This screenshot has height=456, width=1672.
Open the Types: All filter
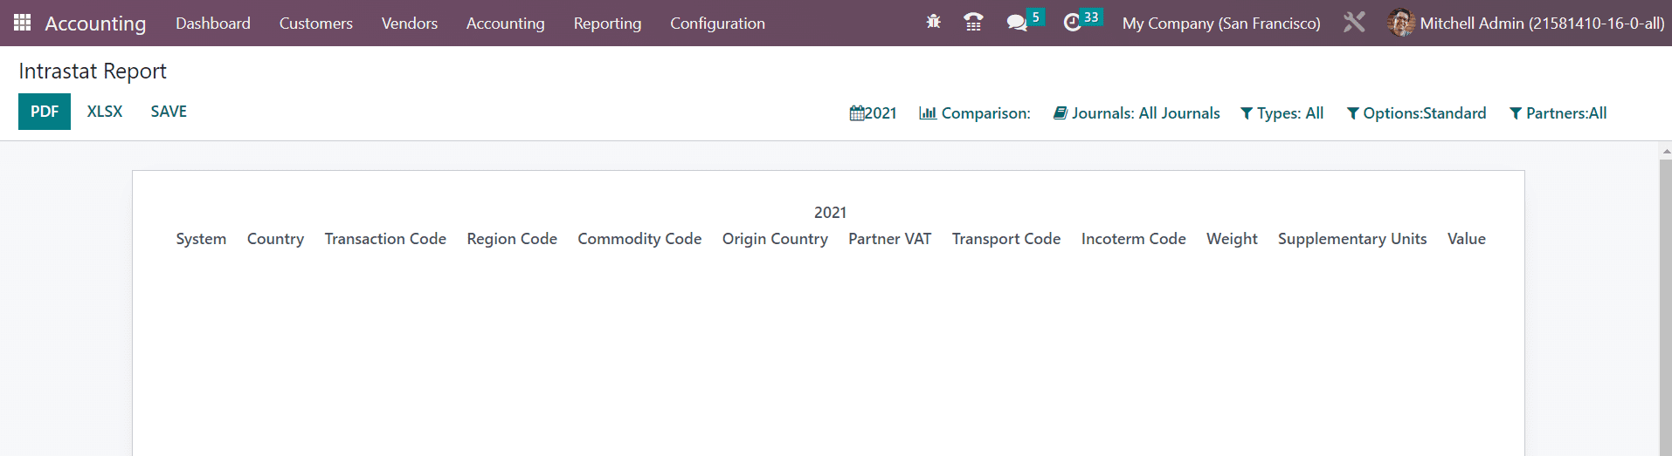pos(1282,113)
